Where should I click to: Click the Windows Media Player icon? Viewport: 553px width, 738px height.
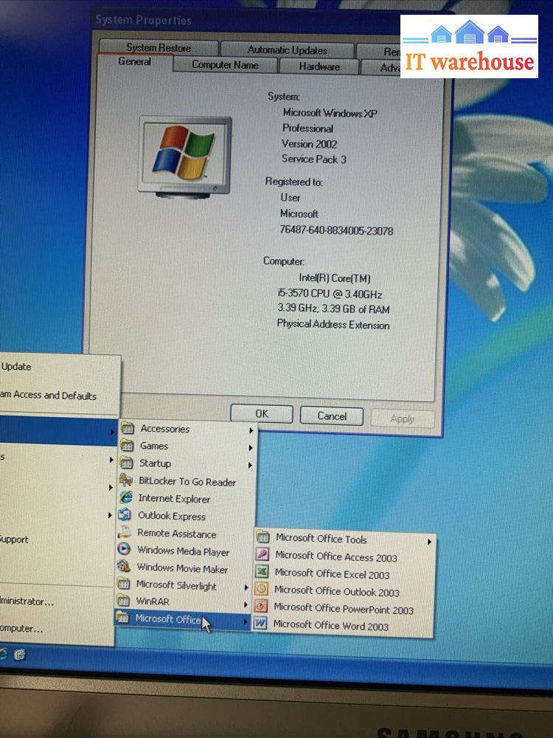(x=124, y=549)
